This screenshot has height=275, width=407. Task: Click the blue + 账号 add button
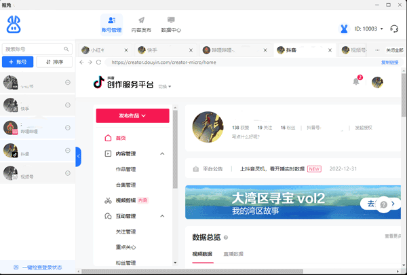coord(18,62)
